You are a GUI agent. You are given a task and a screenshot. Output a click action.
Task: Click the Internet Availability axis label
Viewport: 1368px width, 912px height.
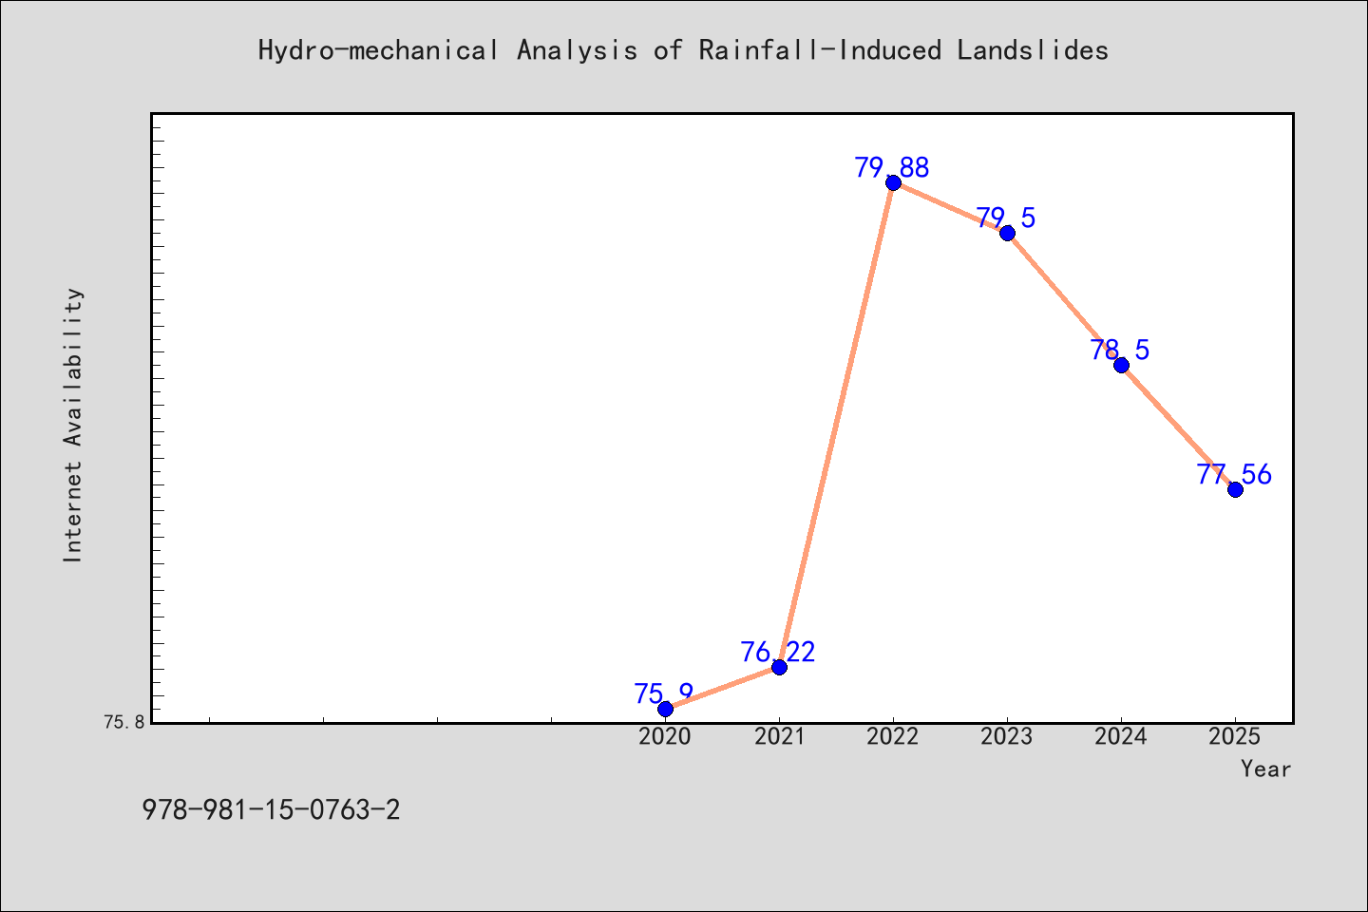coord(73,425)
